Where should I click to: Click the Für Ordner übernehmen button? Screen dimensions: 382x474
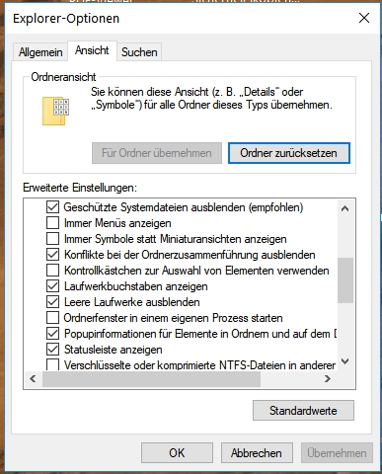(x=157, y=153)
